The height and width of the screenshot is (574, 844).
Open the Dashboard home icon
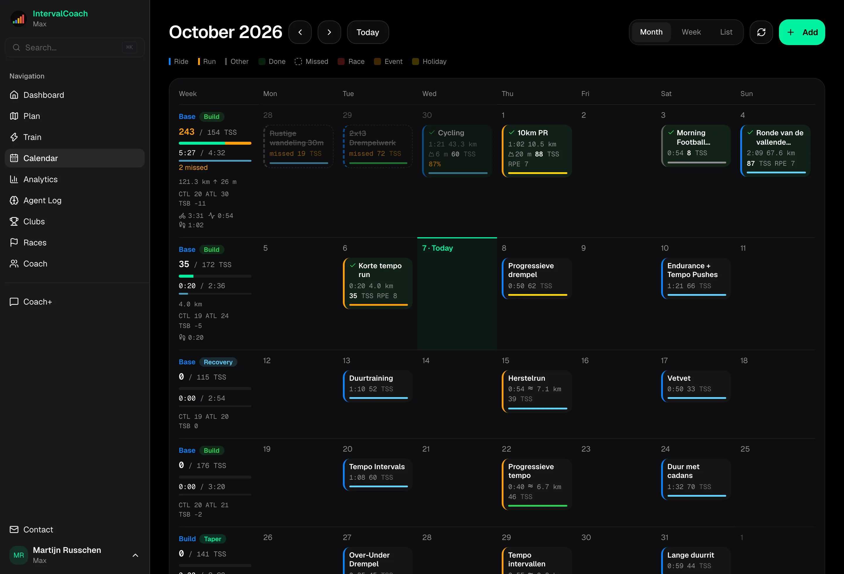[14, 95]
